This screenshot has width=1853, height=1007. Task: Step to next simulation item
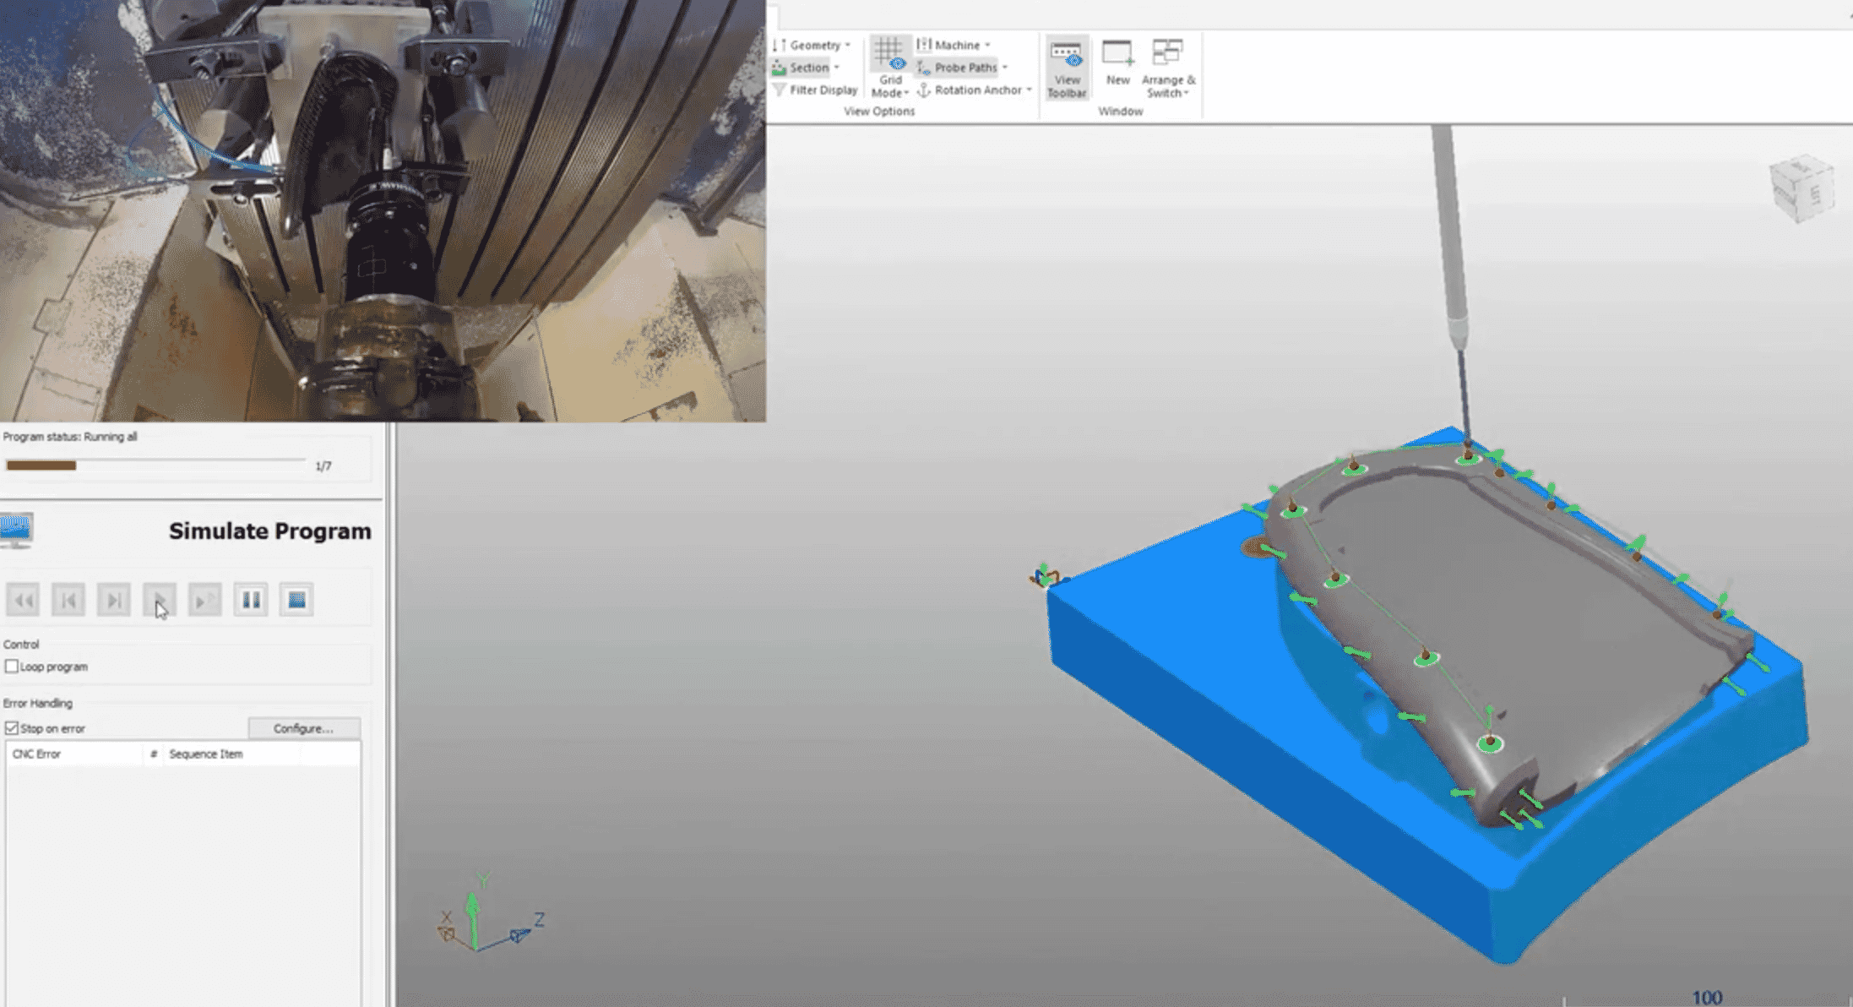coord(114,600)
